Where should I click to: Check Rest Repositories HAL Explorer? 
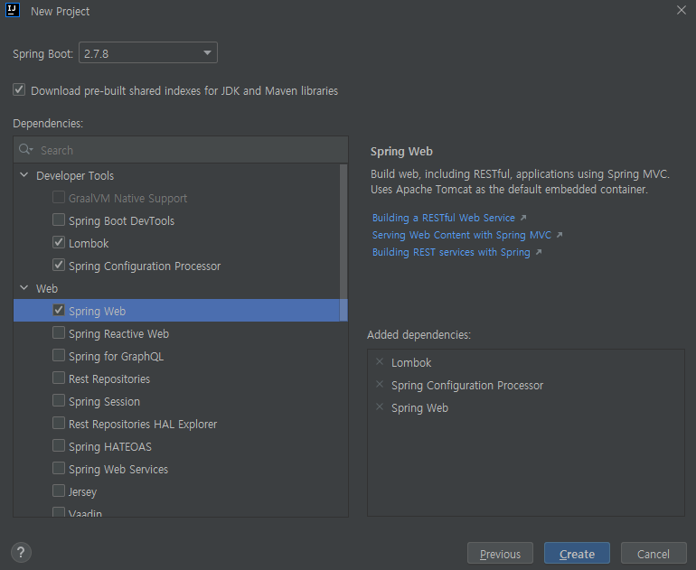pyautogui.click(x=59, y=424)
